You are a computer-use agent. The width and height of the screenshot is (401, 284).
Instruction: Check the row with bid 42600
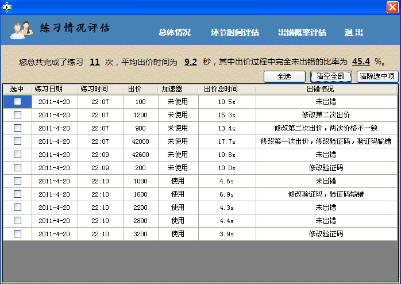point(17,155)
